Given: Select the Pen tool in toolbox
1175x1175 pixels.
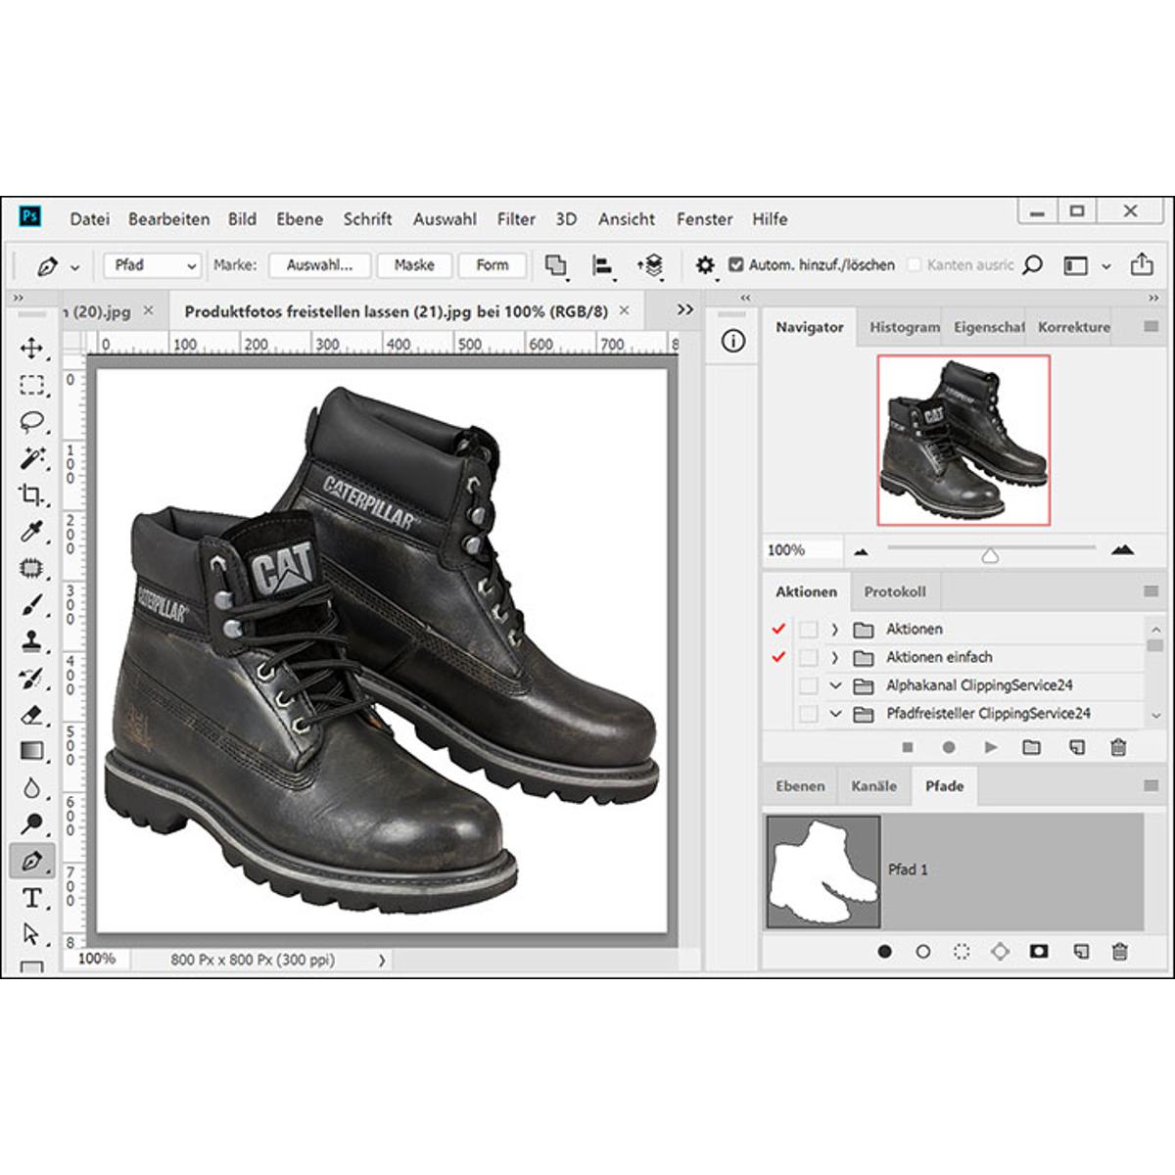Looking at the screenshot, I should click(31, 862).
